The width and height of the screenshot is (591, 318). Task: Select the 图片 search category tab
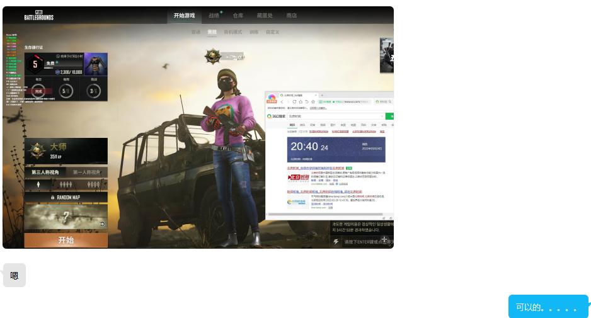[333, 125]
